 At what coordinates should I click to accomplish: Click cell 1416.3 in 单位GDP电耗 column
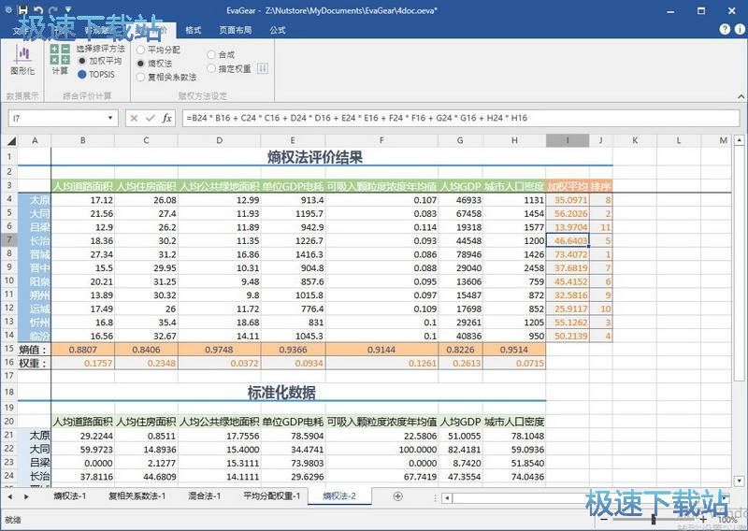click(x=293, y=254)
